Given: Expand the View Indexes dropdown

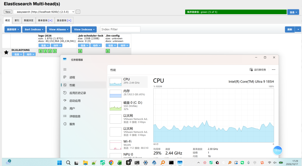Looking at the screenshot, I should (84, 29).
